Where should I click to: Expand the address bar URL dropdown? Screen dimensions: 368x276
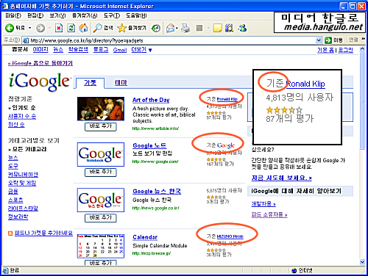319,40
